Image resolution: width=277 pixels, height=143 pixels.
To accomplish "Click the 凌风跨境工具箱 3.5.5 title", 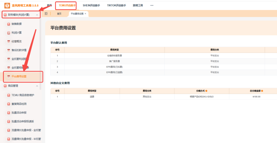I will pos(25,6).
